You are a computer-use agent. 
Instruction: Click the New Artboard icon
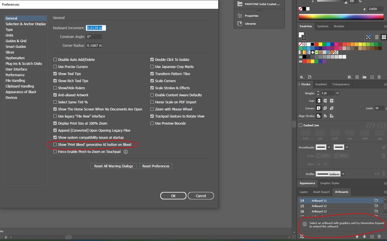[x=372, y=236]
